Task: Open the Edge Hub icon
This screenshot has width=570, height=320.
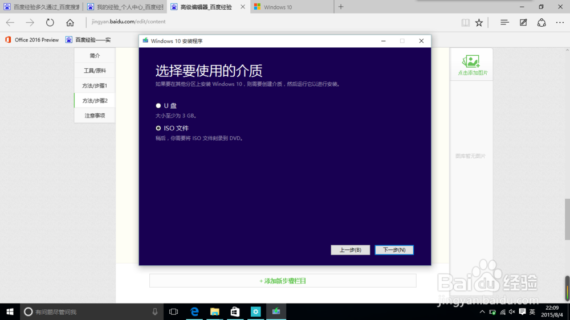Action: [x=504, y=23]
